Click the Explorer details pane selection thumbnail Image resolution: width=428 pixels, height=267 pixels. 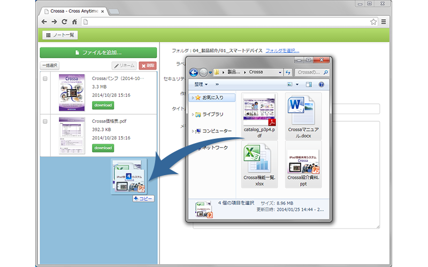204,209
